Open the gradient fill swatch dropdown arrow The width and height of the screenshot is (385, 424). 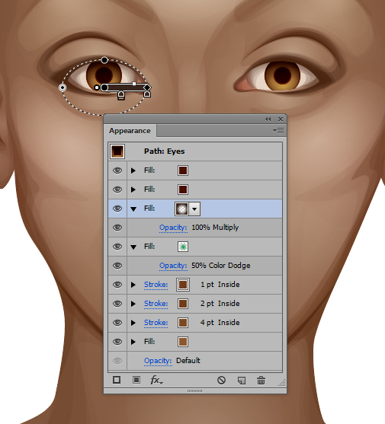pos(194,209)
